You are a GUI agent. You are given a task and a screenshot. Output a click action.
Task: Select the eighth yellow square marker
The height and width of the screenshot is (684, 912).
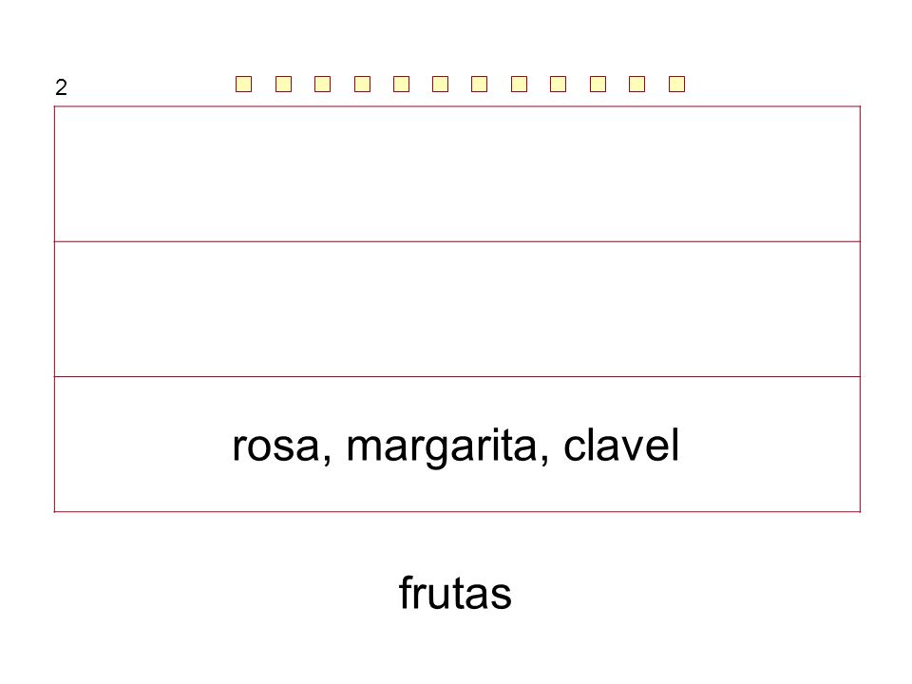pos(519,85)
